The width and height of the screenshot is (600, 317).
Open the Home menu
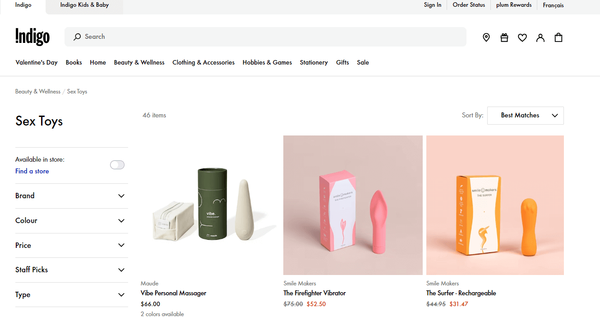tap(98, 63)
